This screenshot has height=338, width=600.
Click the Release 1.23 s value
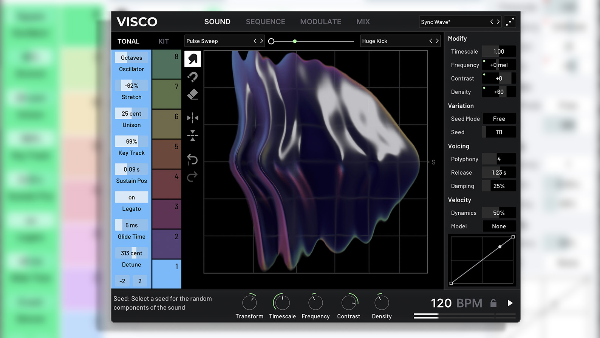click(499, 172)
